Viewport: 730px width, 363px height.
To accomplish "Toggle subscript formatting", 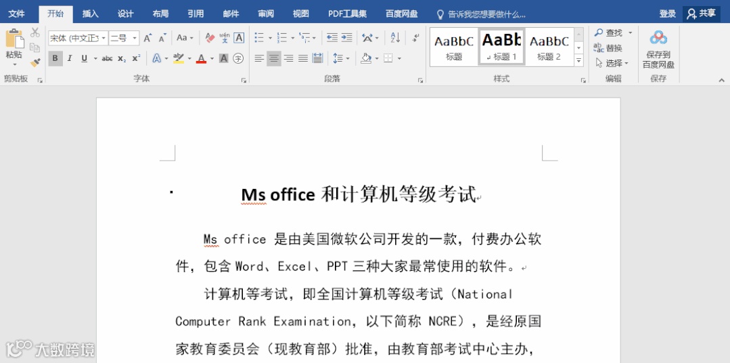I will click(122, 58).
